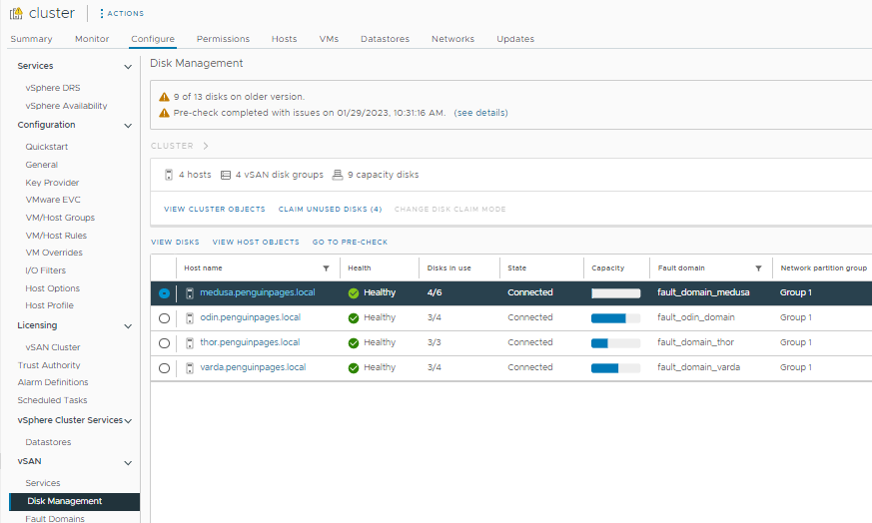
Task: Filter the Host name column
Action: point(327,268)
